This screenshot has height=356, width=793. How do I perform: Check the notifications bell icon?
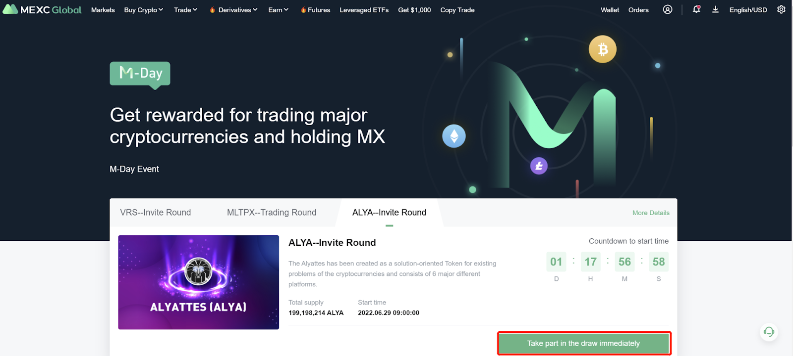pos(696,9)
